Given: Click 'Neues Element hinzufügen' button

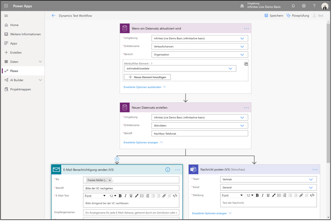Looking at the screenshot, I should coord(148,77).
